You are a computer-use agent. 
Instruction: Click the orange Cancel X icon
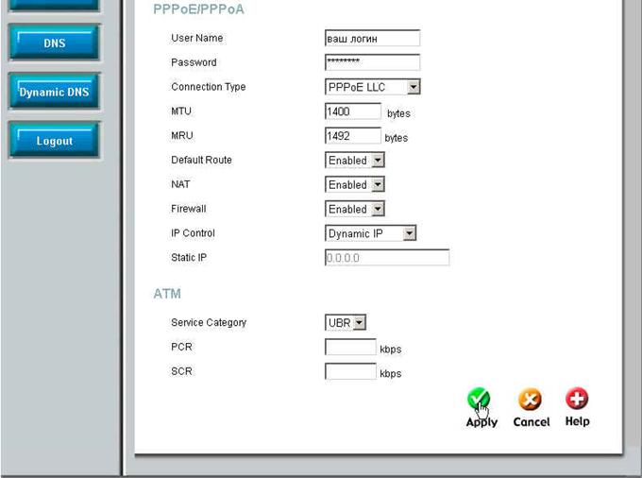click(530, 399)
